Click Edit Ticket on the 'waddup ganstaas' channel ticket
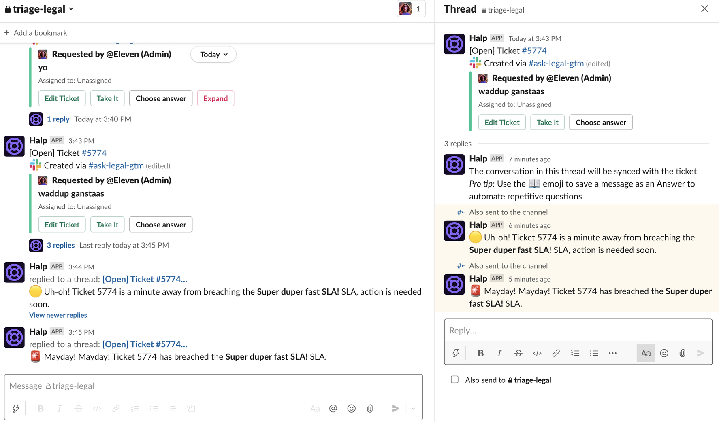Image resolution: width=719 pixels, height=422 pixels. click(62, 225)
